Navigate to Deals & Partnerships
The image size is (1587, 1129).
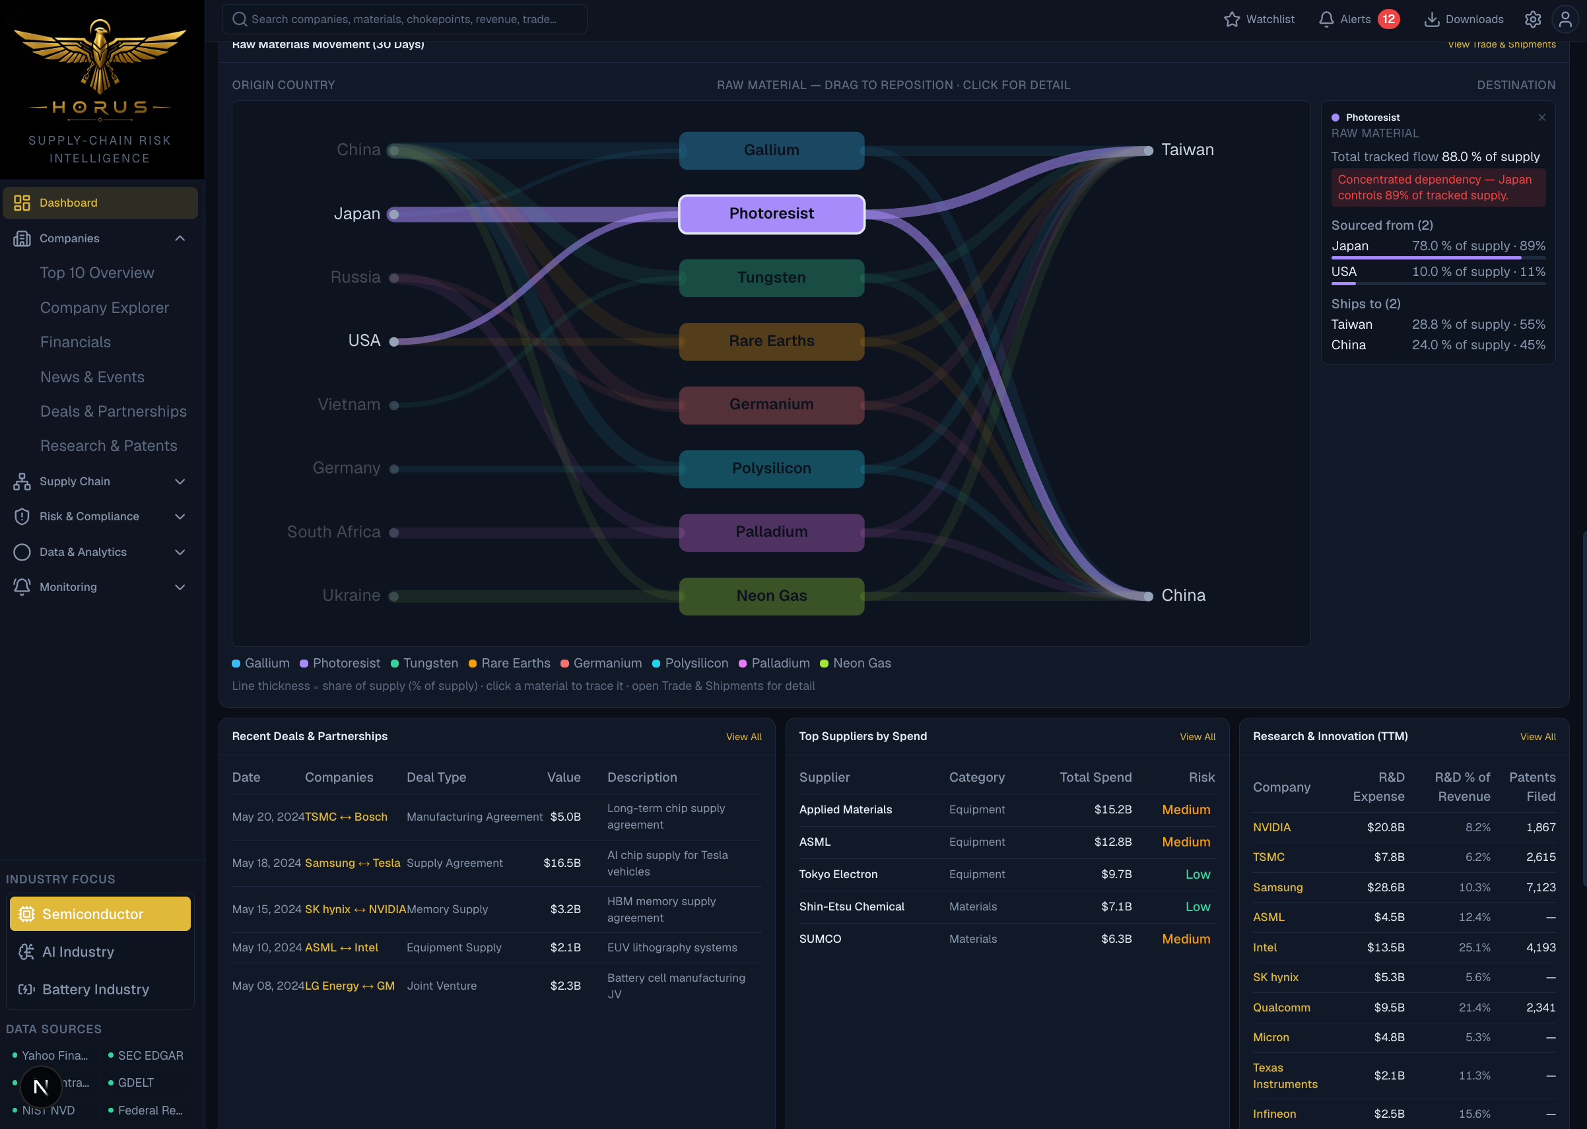tap(114, 411)
